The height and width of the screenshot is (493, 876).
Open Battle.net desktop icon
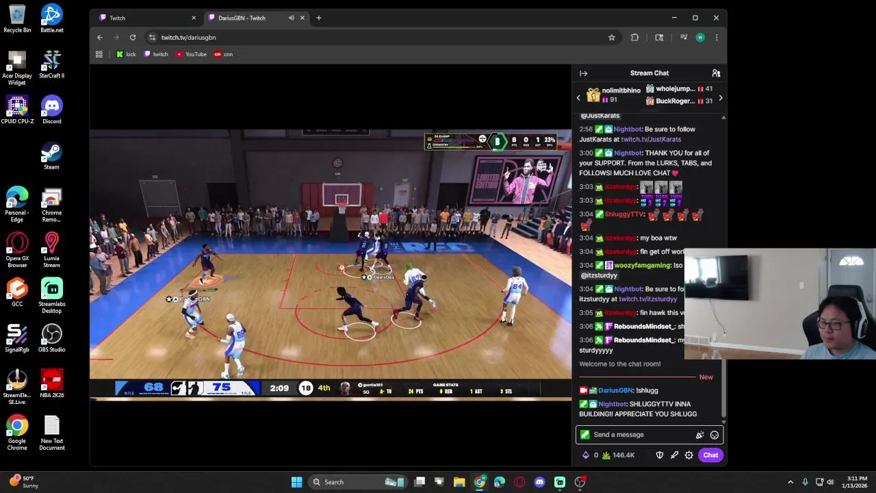tap(52, 18)
